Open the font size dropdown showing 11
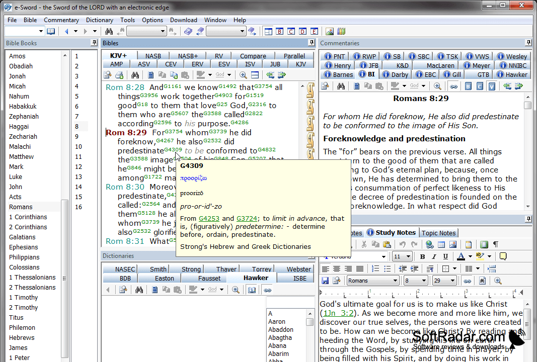Screen dimensions: 537x362 pos(402,256)
